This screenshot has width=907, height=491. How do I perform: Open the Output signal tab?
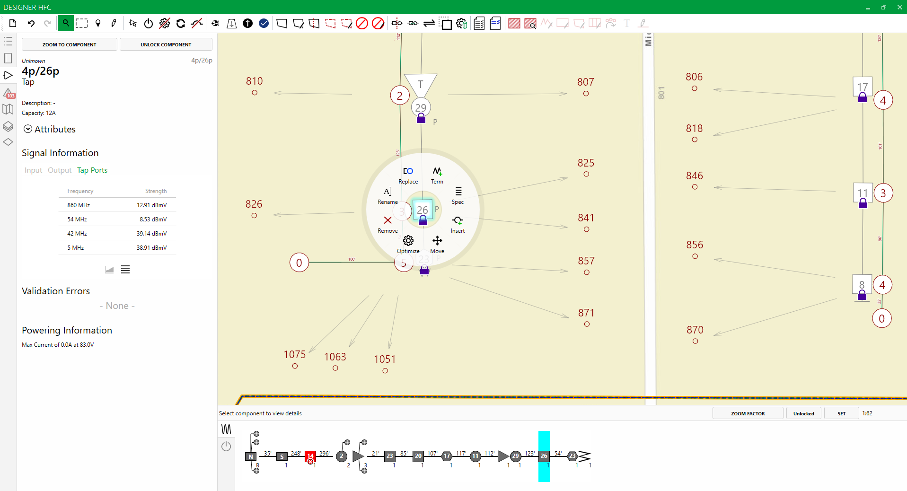point(60,170)
